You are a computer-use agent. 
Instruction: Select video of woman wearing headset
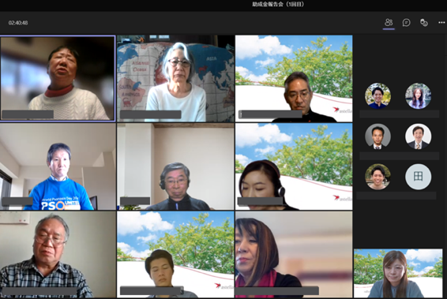click(x=294, y=166)
